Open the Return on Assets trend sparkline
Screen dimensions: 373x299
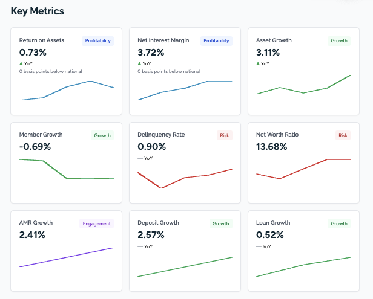[67, 91]
